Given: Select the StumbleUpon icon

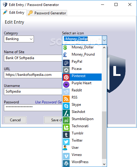Looking at the screenshot, I should (66, 120).
